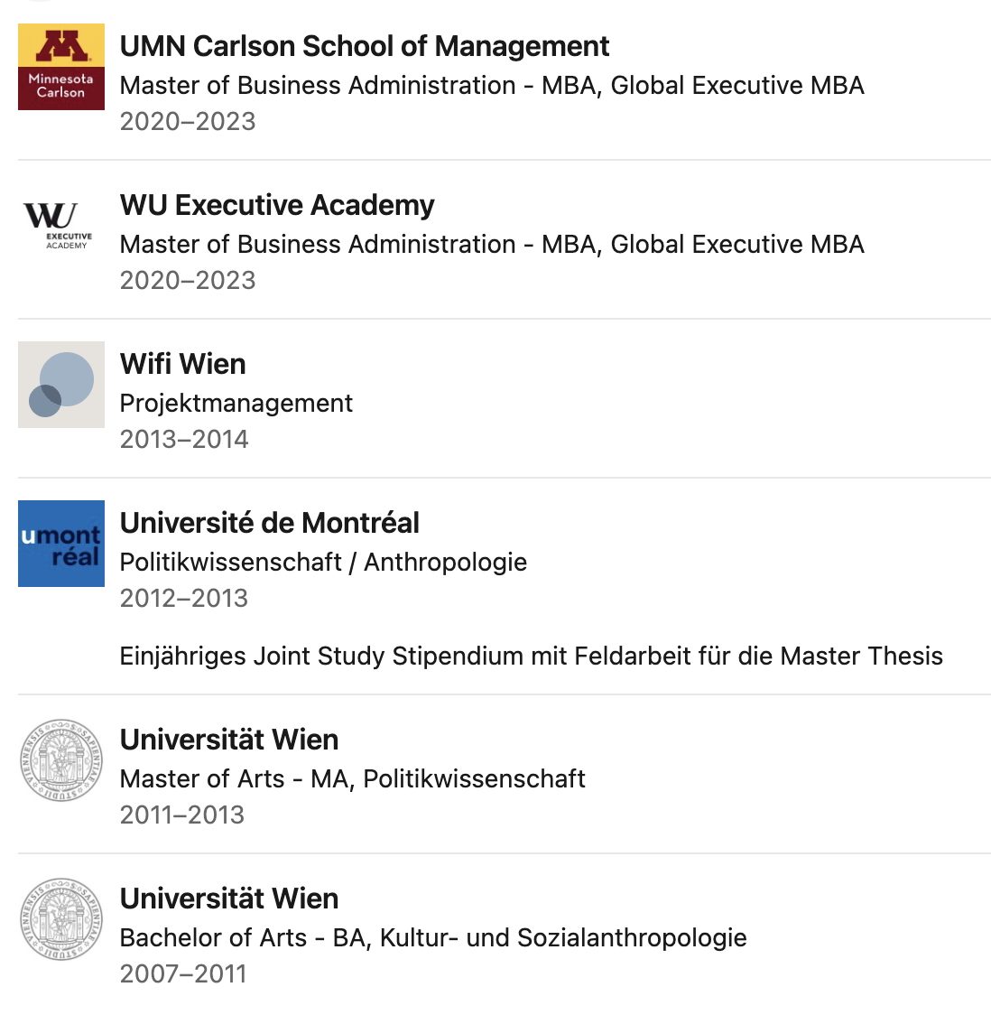This screenshot has height=1015, width=991.
Task: Open the WU Executive Academy title link
Action: (277, 205)
